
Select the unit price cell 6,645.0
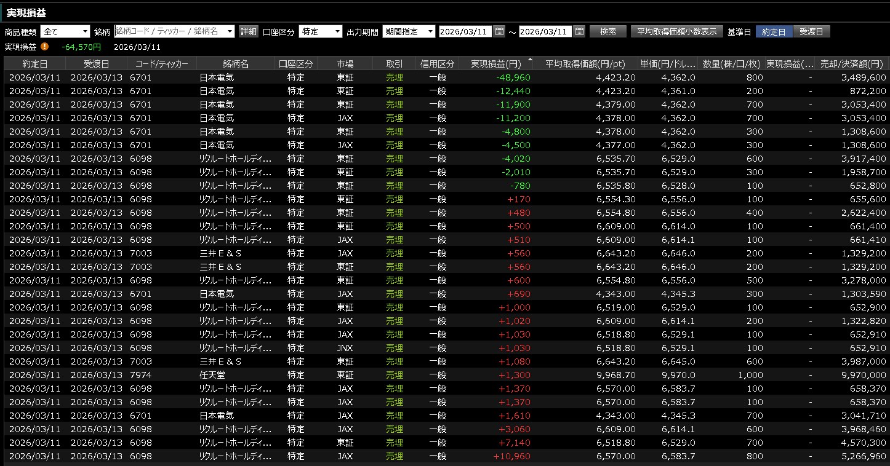pyautogui.click(x=679, y=361)
